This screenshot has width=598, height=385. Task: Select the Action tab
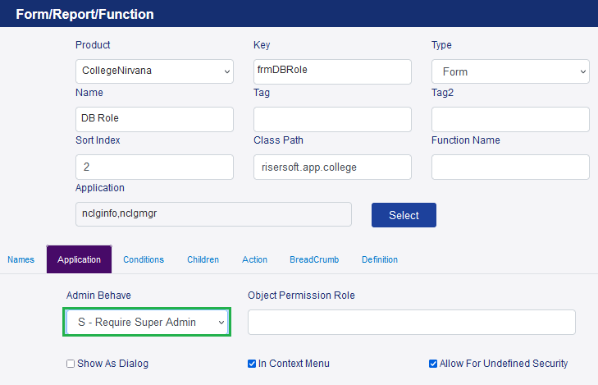click(x=255, y=259)
